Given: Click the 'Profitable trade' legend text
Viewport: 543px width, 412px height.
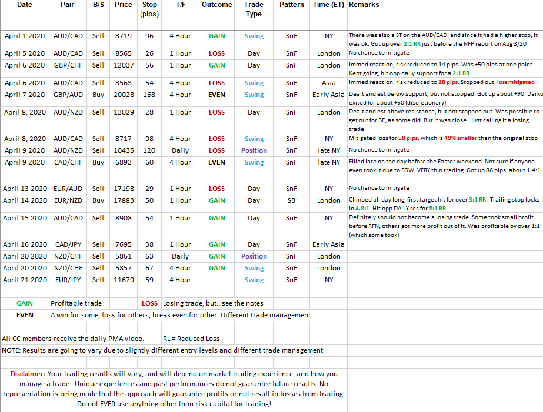Looking at the screenshot, I should [x=76, y=303].
